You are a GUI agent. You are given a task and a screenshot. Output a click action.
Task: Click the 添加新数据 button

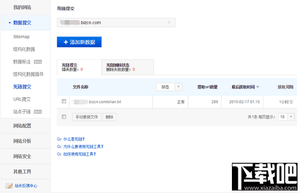[79, 42]
